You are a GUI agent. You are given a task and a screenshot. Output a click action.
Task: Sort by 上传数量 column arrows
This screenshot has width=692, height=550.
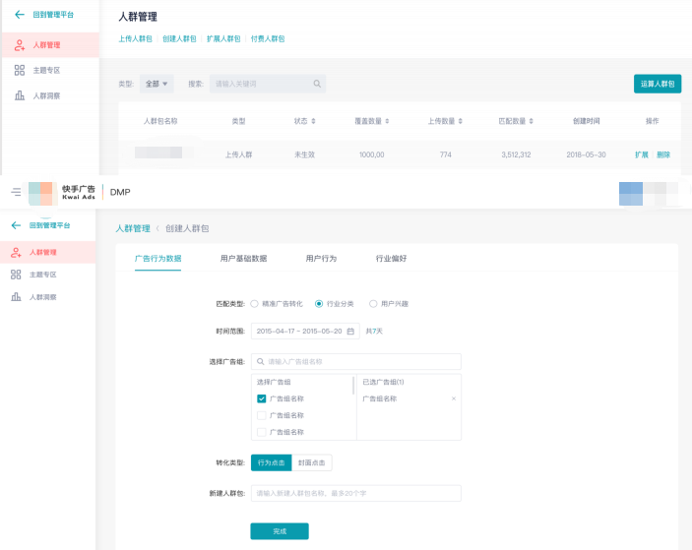pyautogui.click(x=461, y=121)
